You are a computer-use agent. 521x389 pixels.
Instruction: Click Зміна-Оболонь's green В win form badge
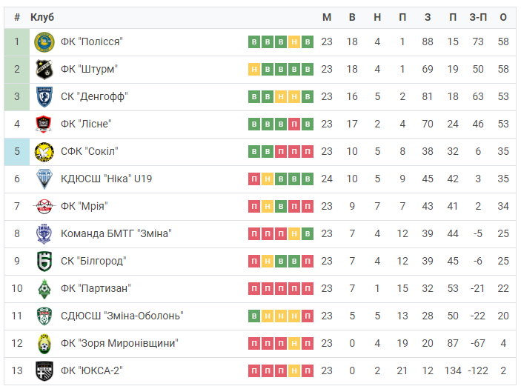(254, 316)
